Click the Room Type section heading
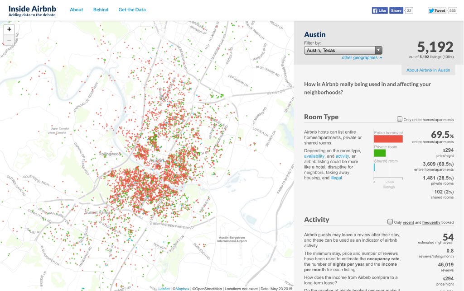464x291 pixels. pos(321,117)
